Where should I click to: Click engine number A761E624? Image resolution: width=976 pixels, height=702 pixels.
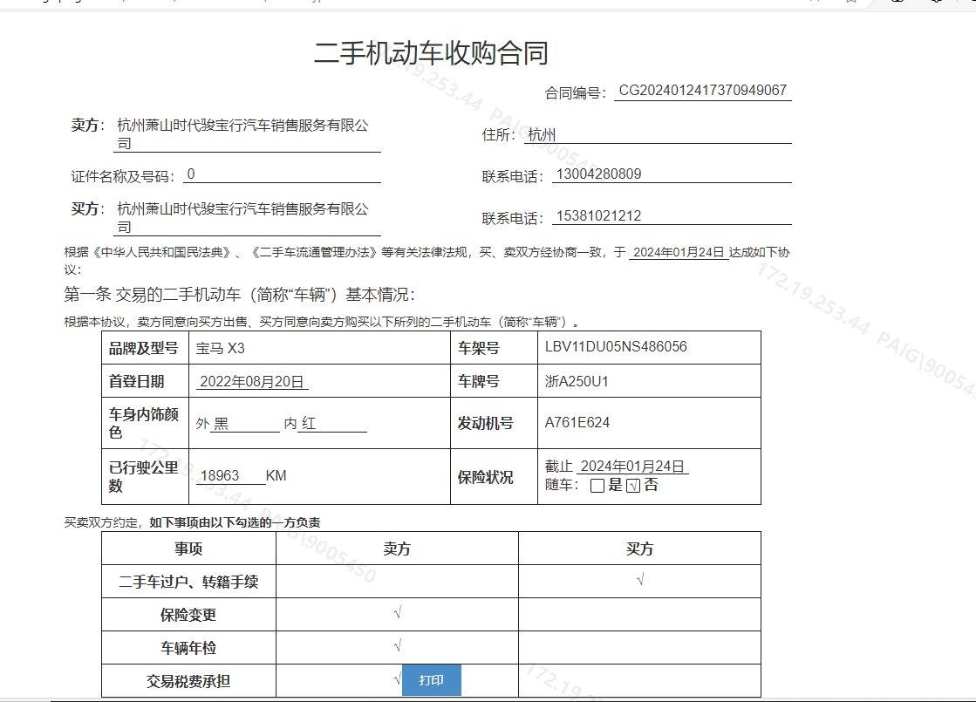[577, 423]
